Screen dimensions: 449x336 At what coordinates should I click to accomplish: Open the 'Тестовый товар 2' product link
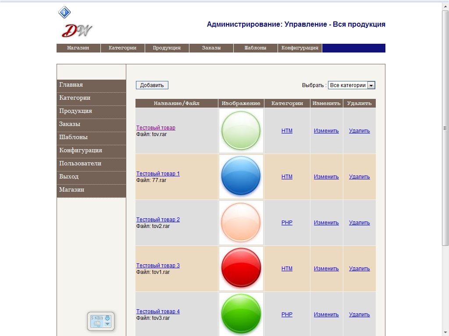[158, 220]
